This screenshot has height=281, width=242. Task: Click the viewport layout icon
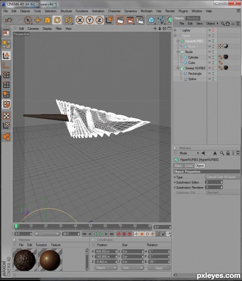pos(6,33)
